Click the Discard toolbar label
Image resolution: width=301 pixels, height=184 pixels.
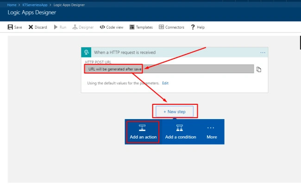(x=41, y=27)
